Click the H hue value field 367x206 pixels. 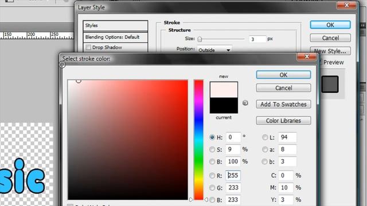[233, 137]
